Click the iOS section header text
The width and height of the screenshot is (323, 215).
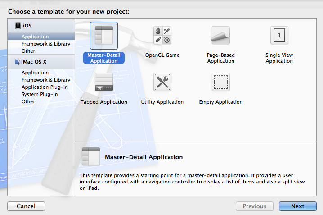(x=27, y=26)
